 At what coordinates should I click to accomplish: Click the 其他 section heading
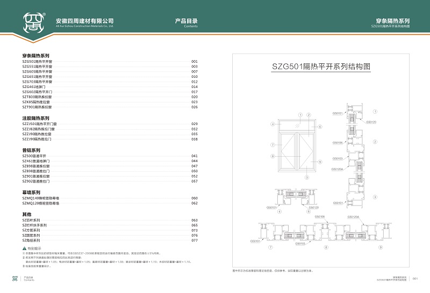click(x=27, y=214)
